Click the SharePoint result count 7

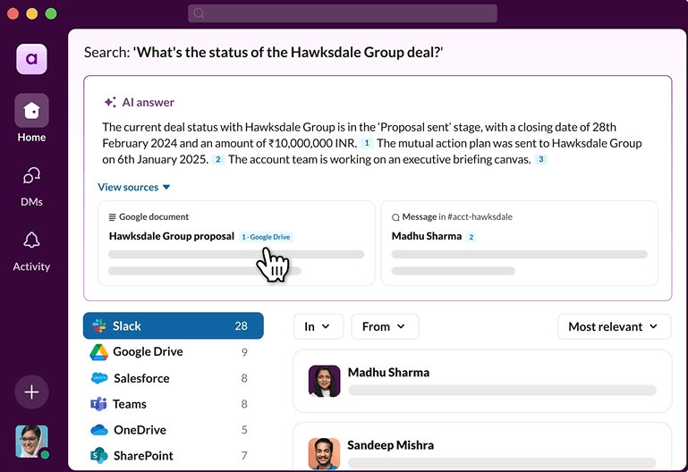(244, 456)
